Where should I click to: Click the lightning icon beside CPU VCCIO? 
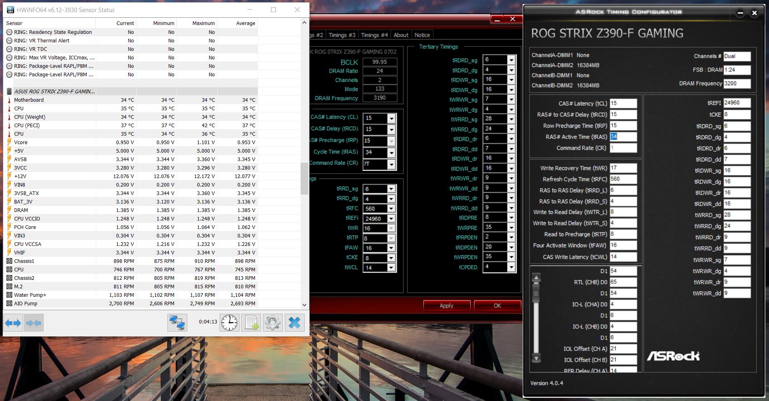pos(9,219)
